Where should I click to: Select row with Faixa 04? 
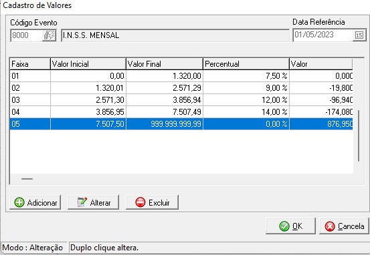[181, 112]
